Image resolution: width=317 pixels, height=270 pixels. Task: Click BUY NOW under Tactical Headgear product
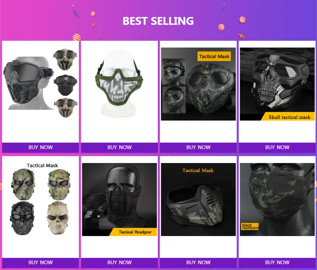pyautogui.click(x=119, y=263)
